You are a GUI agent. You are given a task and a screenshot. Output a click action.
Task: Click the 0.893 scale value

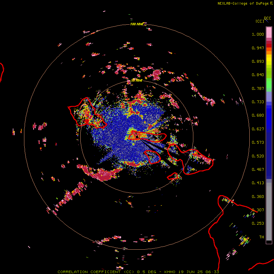click(258, 61)
